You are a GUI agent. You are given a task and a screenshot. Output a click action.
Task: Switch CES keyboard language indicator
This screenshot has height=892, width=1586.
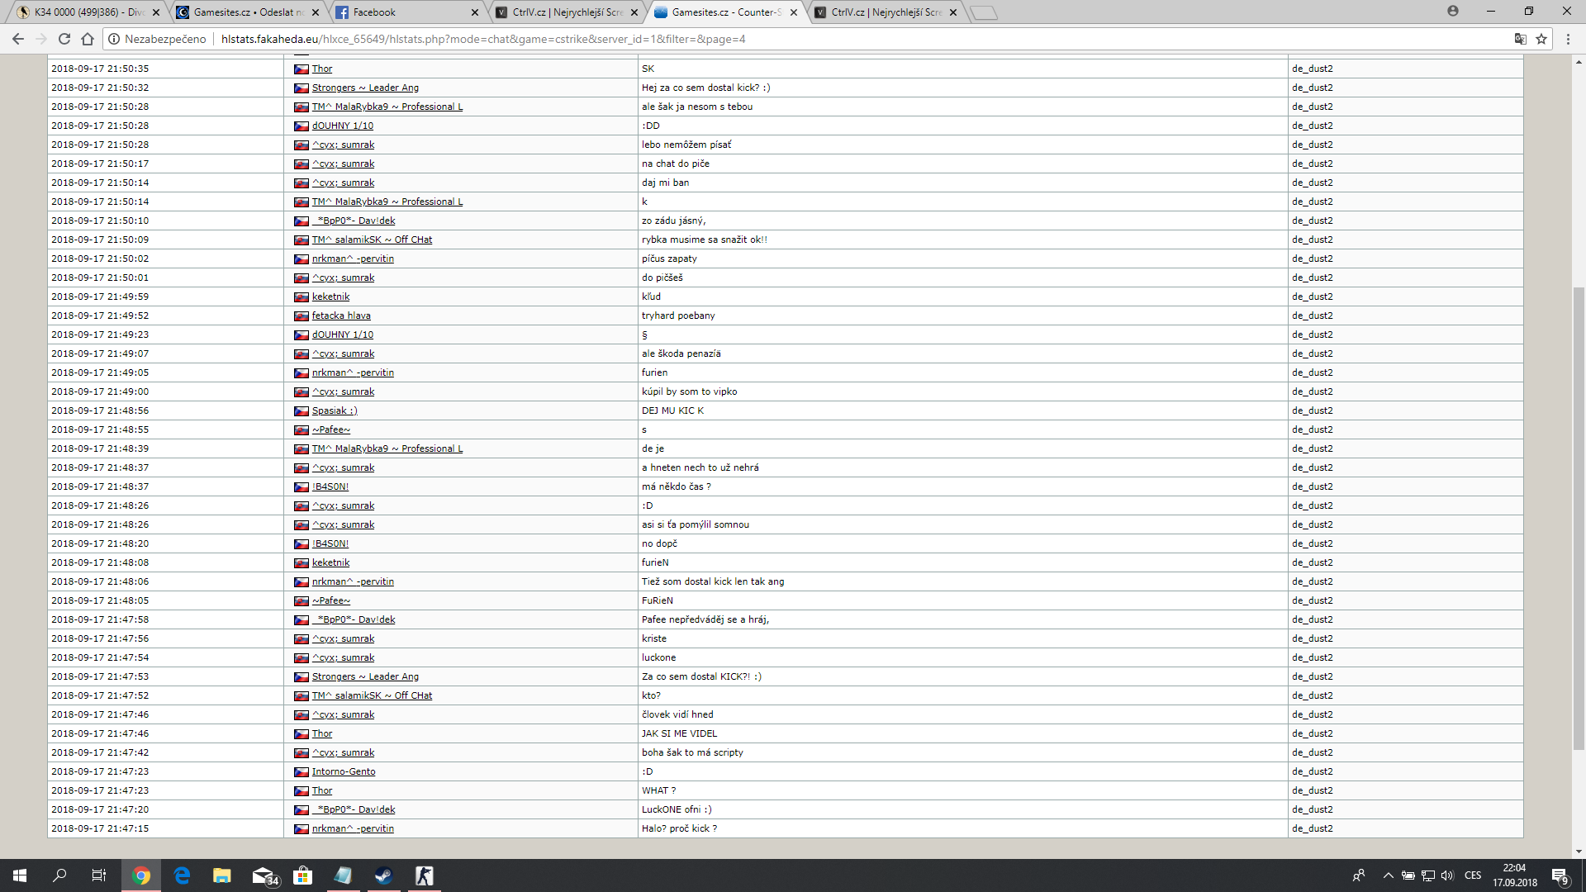tap(1473, 875)
